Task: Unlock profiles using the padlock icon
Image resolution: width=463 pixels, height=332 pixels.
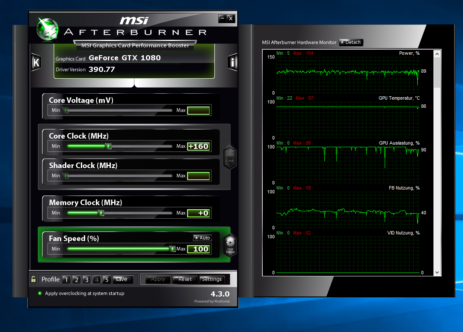Action: click(33, 279)
